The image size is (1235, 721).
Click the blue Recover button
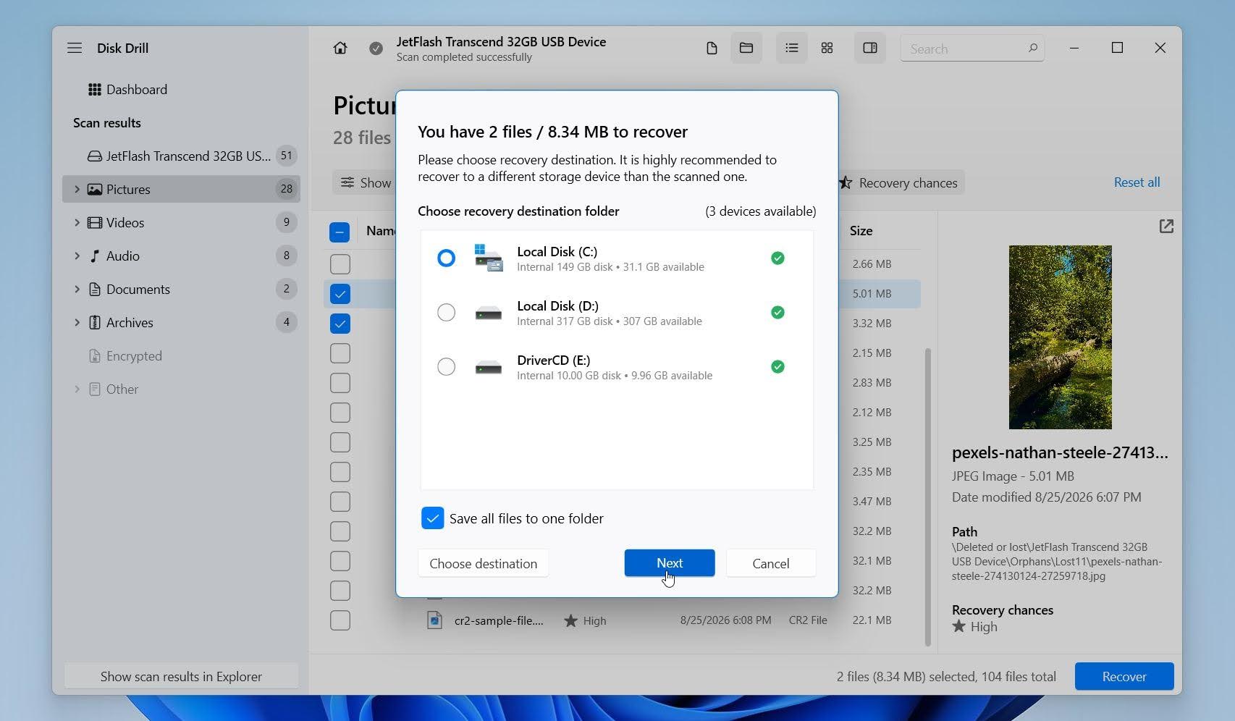pos(1124,676)
